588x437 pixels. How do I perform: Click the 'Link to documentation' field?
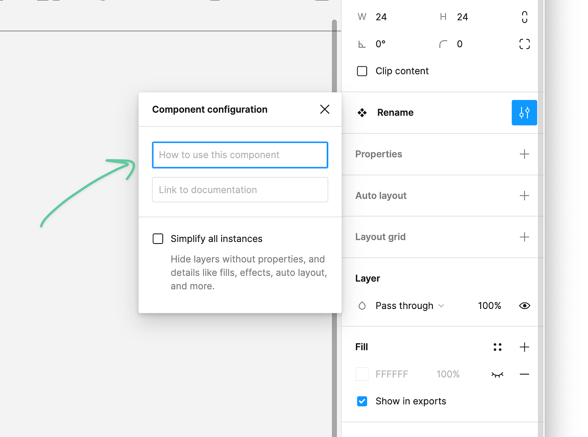(x=240, y=190)
